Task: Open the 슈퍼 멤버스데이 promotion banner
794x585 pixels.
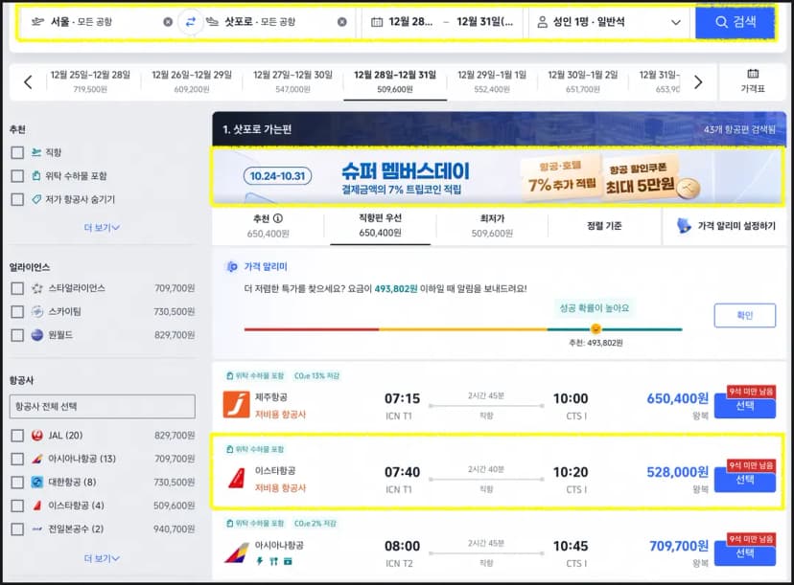Action: pos(498,177)
